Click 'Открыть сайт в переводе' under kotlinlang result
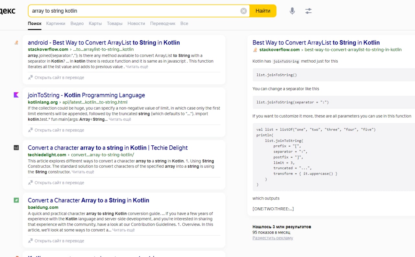This screenshot has width=415, height=257. click(x=59, y=130)
